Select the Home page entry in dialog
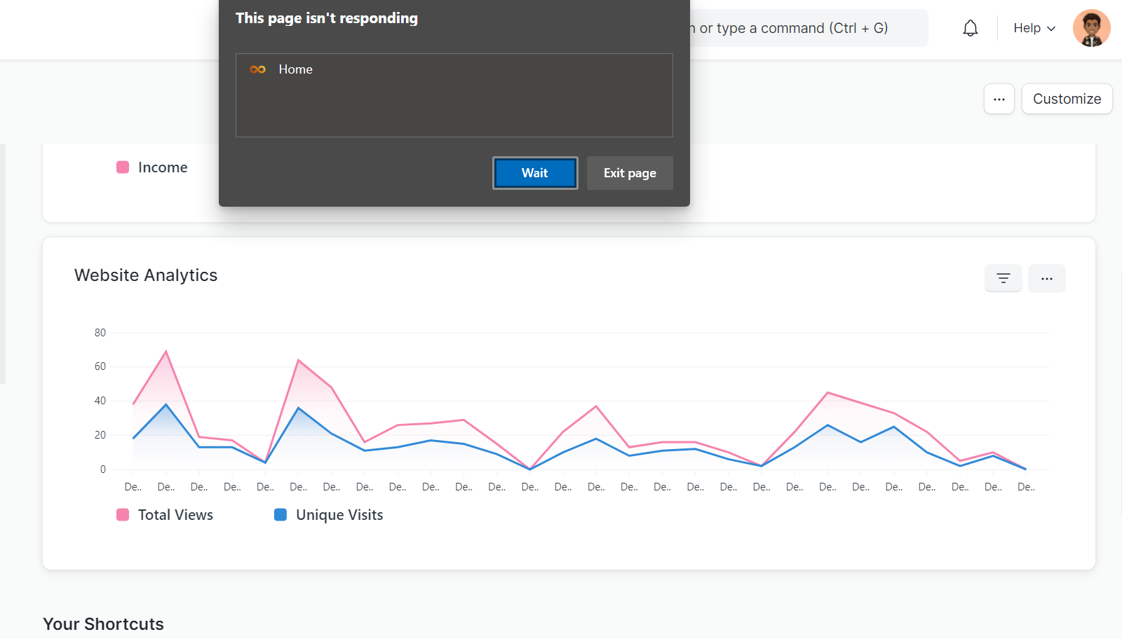Screen dimensions: 1122x639 454,69
